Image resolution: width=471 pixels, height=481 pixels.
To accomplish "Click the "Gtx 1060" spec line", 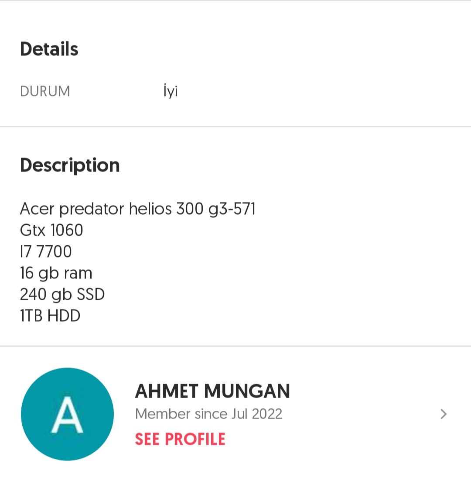I will [x=51, y=230].
